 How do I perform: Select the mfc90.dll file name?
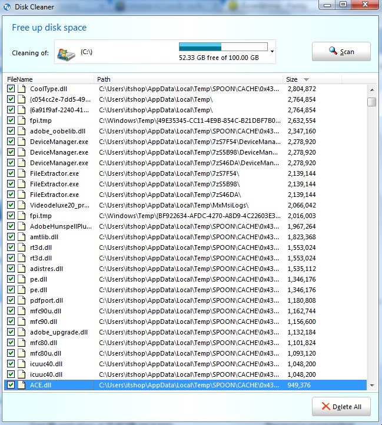pos(44,322)
